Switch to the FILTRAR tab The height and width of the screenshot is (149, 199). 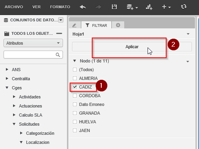click(96, 25)
